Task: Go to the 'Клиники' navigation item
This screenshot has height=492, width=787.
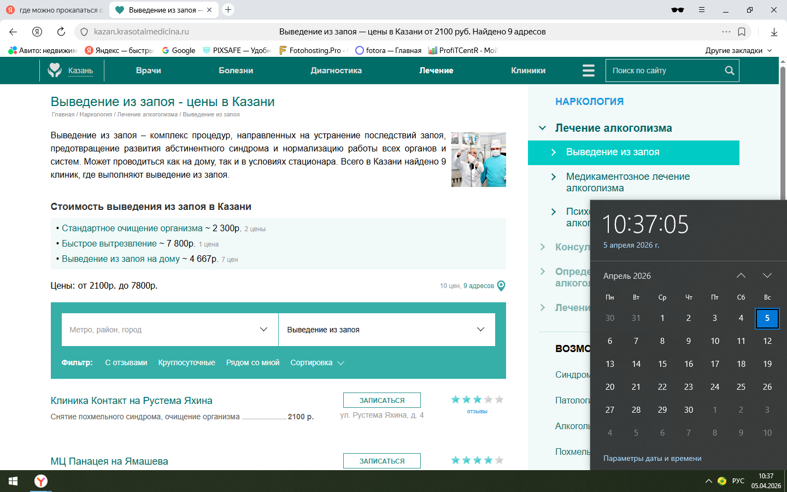Action: [528, 71]
